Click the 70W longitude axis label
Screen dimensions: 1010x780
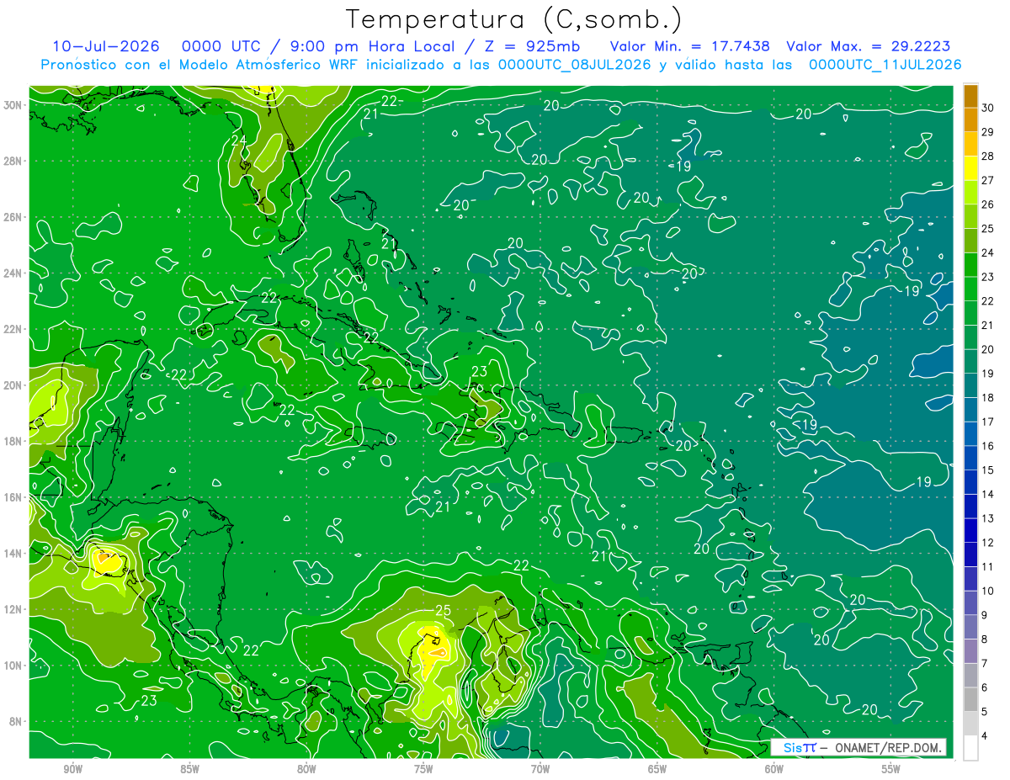[540, 768]
